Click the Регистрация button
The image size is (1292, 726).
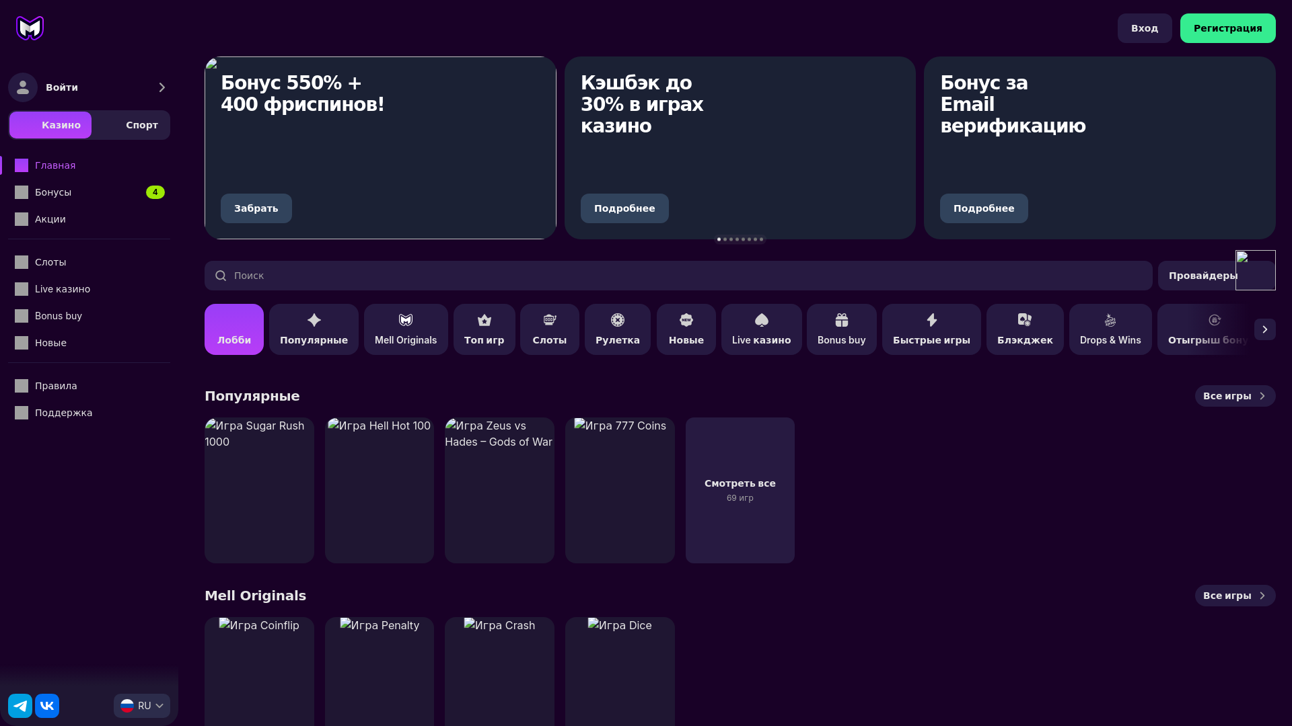[1228, 28]
